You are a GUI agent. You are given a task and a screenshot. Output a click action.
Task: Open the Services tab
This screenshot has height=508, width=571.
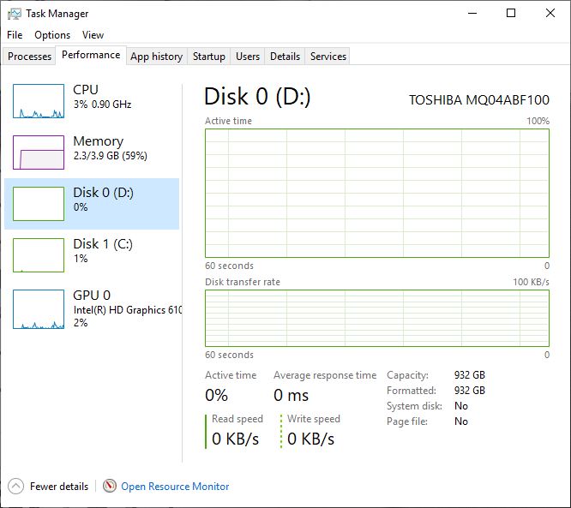(328, 57)
